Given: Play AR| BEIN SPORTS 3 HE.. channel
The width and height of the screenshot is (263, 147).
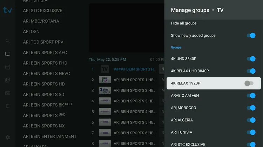Looking at the screenshot, I should [x=134, y=101].
